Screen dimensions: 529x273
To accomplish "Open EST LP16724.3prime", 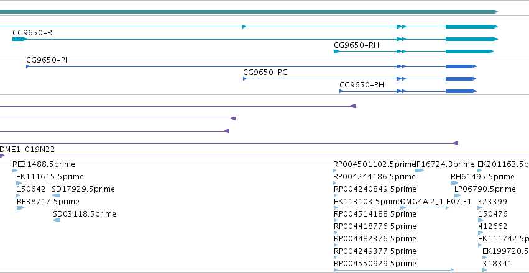I will [444, 164].
